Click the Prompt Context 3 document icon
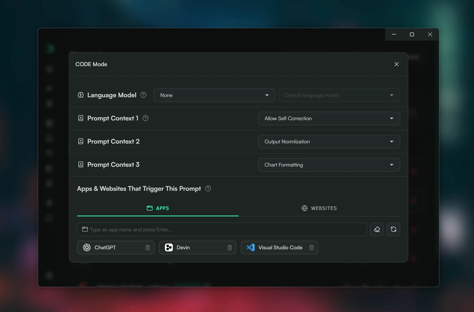 [x=81, y=164]
